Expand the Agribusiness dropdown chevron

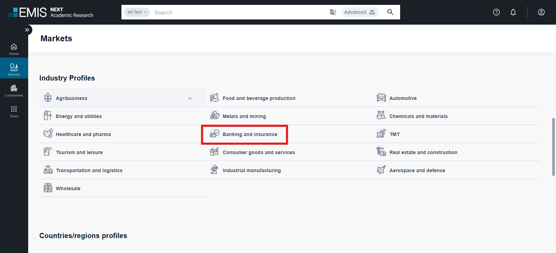pos(190,98)
